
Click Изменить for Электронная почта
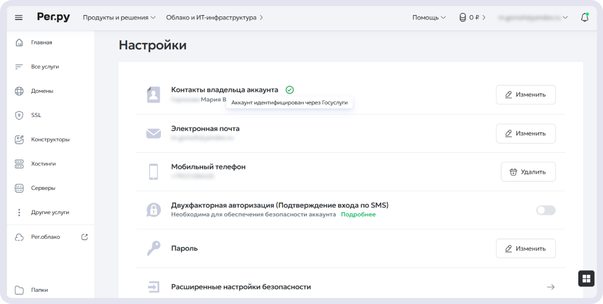coord(526,133)
